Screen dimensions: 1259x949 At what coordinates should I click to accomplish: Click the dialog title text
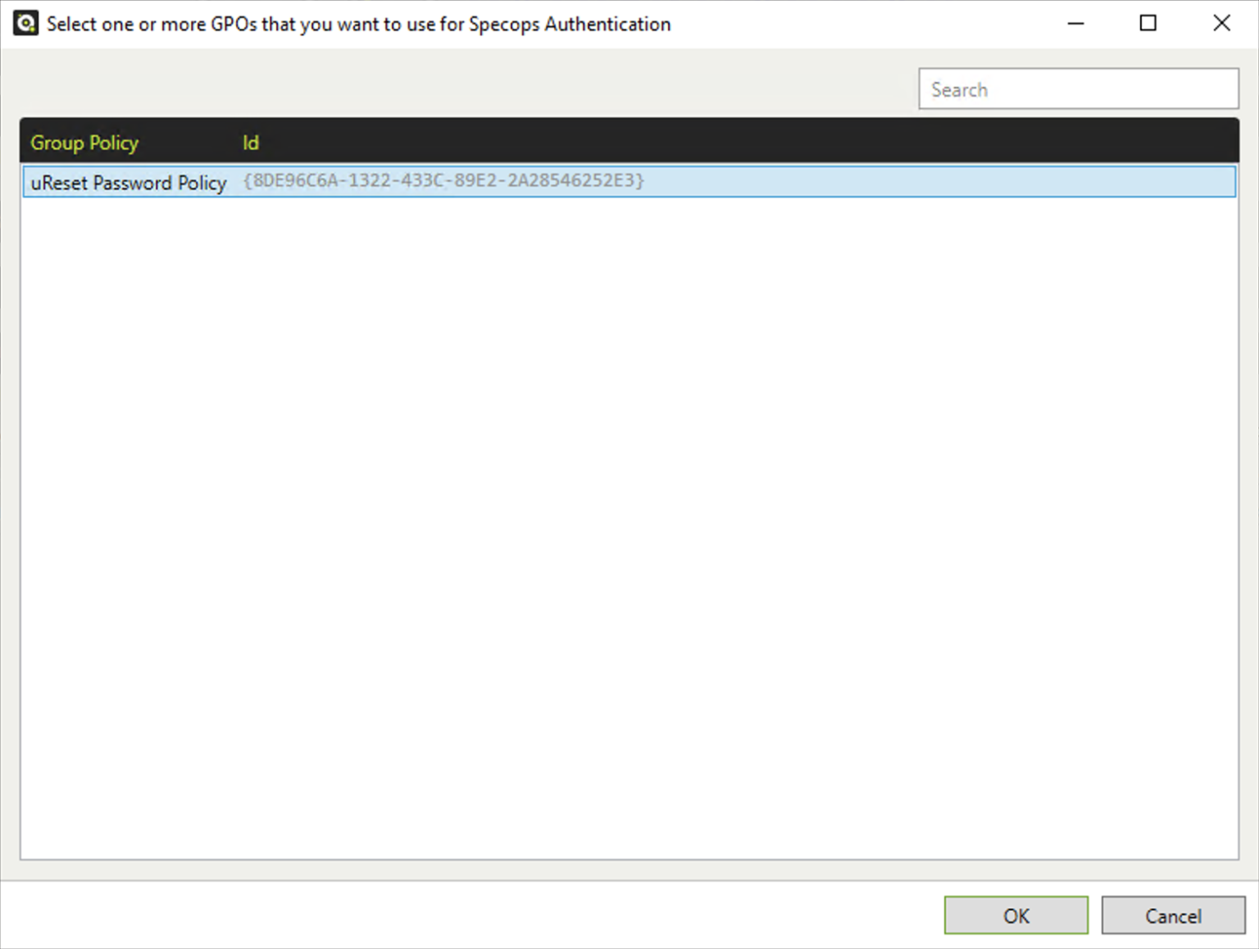[358, 24]
